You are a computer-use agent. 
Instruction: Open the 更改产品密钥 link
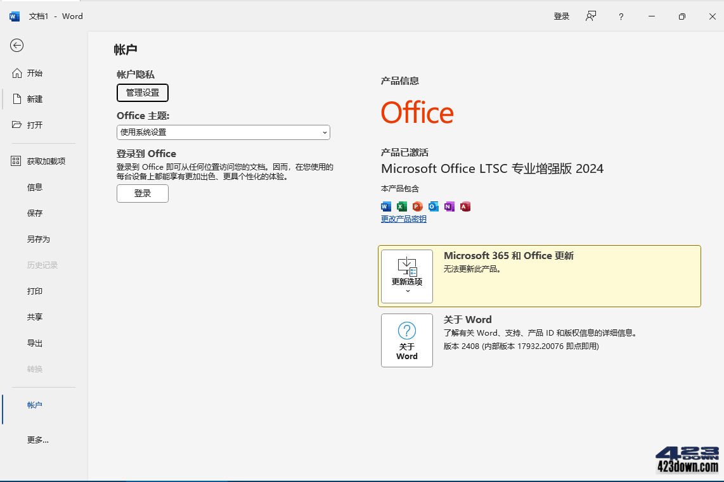(x=403, y=219)
